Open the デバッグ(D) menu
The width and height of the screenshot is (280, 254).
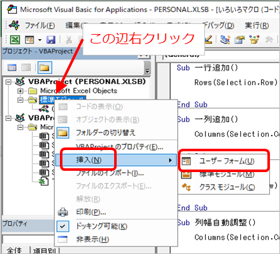click(219, 26)
